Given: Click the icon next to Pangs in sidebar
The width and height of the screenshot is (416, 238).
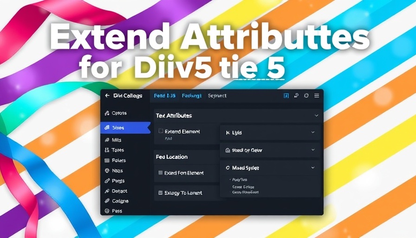Looking at the screenshot, I should coord(107,181).
